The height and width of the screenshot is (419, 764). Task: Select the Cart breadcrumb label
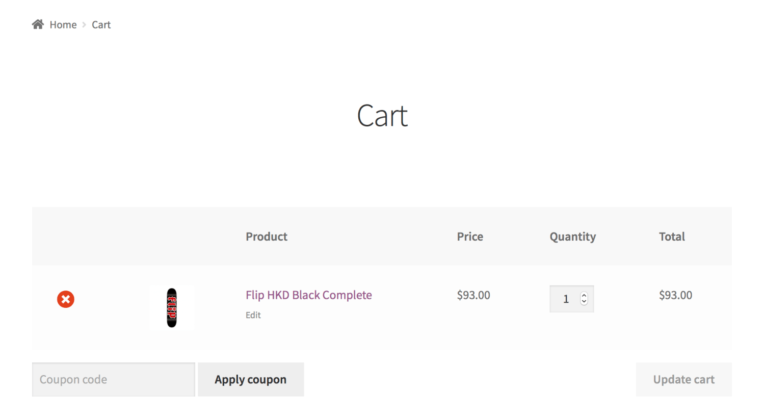[x=101, y=24]
